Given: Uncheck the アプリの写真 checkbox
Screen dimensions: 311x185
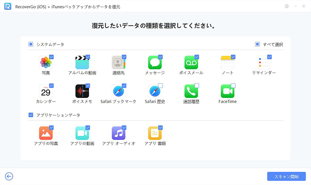Looking at the screenshot, I should 51,128.
